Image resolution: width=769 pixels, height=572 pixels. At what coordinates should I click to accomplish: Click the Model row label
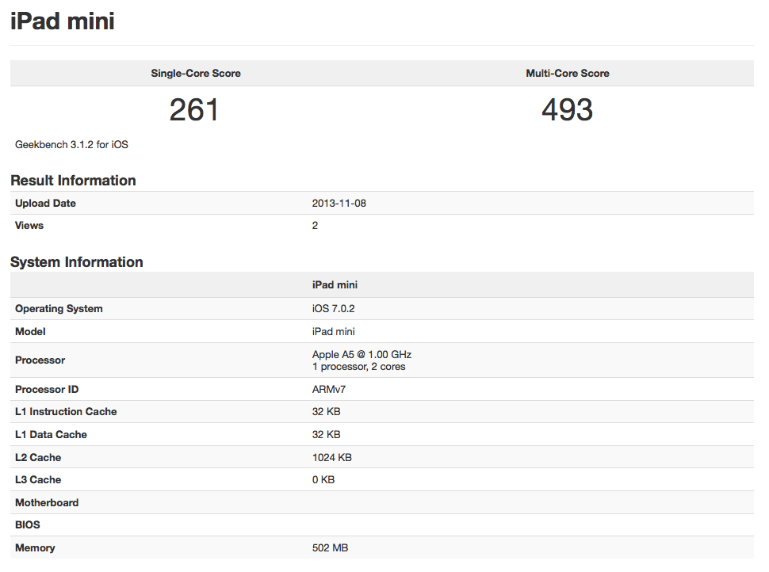coord(30,331)
